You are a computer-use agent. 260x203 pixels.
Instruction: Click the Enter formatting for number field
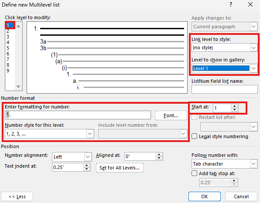pyautogui.click(x=78, y=115)
